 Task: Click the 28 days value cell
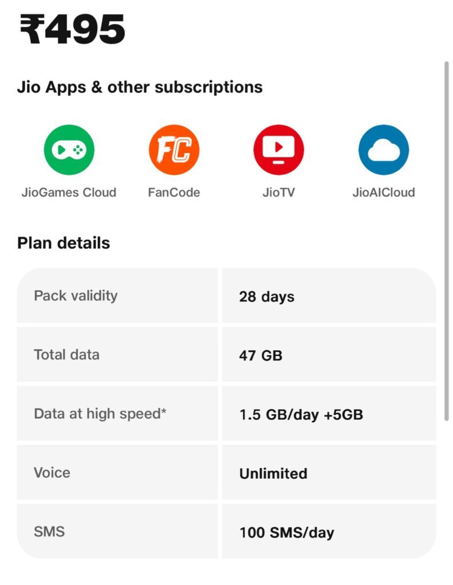329,295
